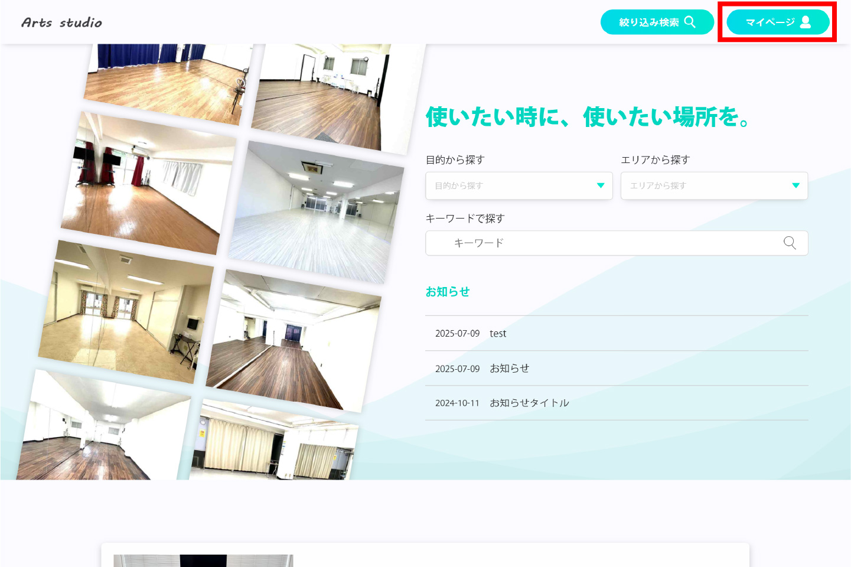Open the 2025-07-09 お知らせ news entry

(509, 369)
